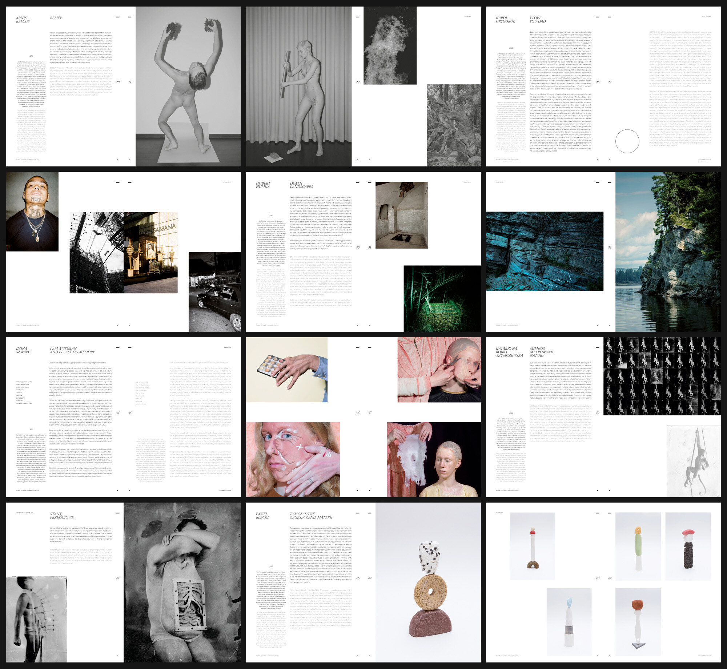Select photo of scissors cutting at ear
The image size is (727, 669).
pyautogui.click(x=439, y=370)
